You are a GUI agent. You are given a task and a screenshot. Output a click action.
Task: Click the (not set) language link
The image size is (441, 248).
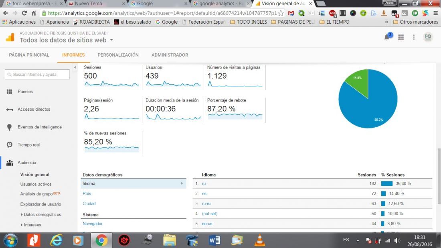tap(210, 213)
